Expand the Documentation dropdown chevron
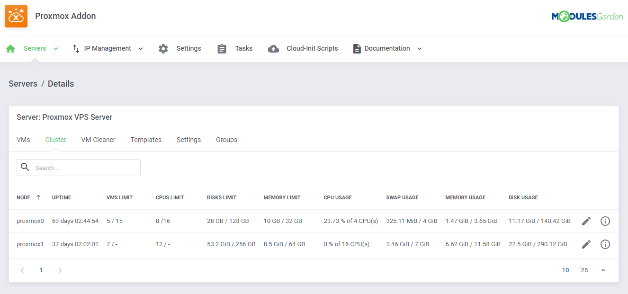The height and width of the screenshot is (294, 628). [x=419, y=49]
